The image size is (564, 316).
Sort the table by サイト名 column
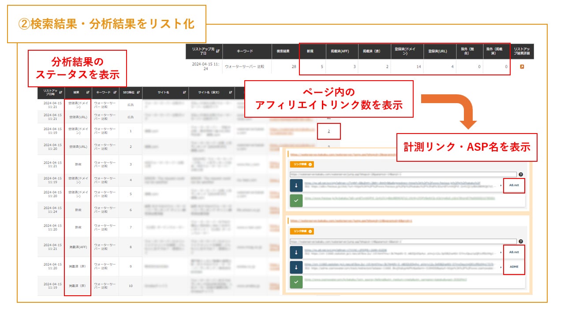tap(184, 93)
